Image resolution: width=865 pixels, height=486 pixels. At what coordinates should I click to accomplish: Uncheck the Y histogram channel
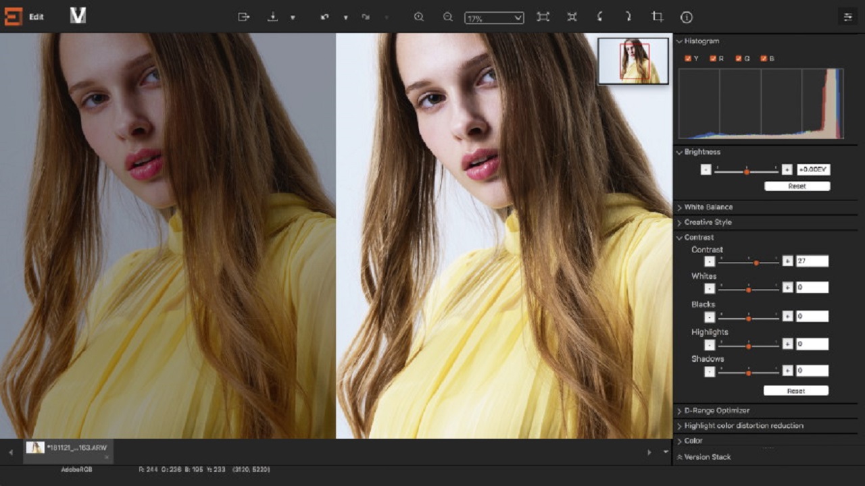688,59
